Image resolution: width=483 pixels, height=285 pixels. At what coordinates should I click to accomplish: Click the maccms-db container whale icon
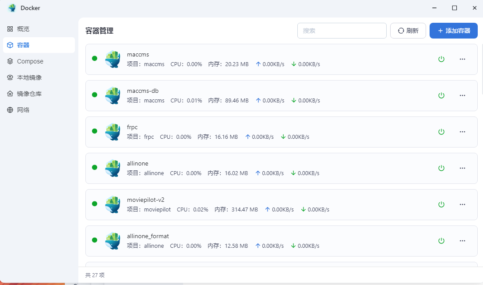click(x=113, y=95)
